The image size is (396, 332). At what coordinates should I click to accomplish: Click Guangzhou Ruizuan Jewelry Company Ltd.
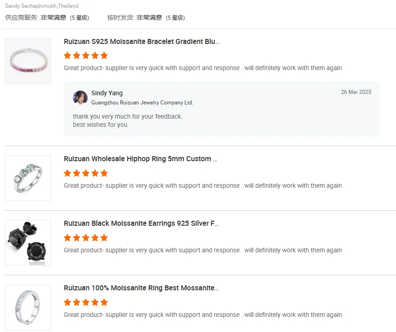coord(142,103)
